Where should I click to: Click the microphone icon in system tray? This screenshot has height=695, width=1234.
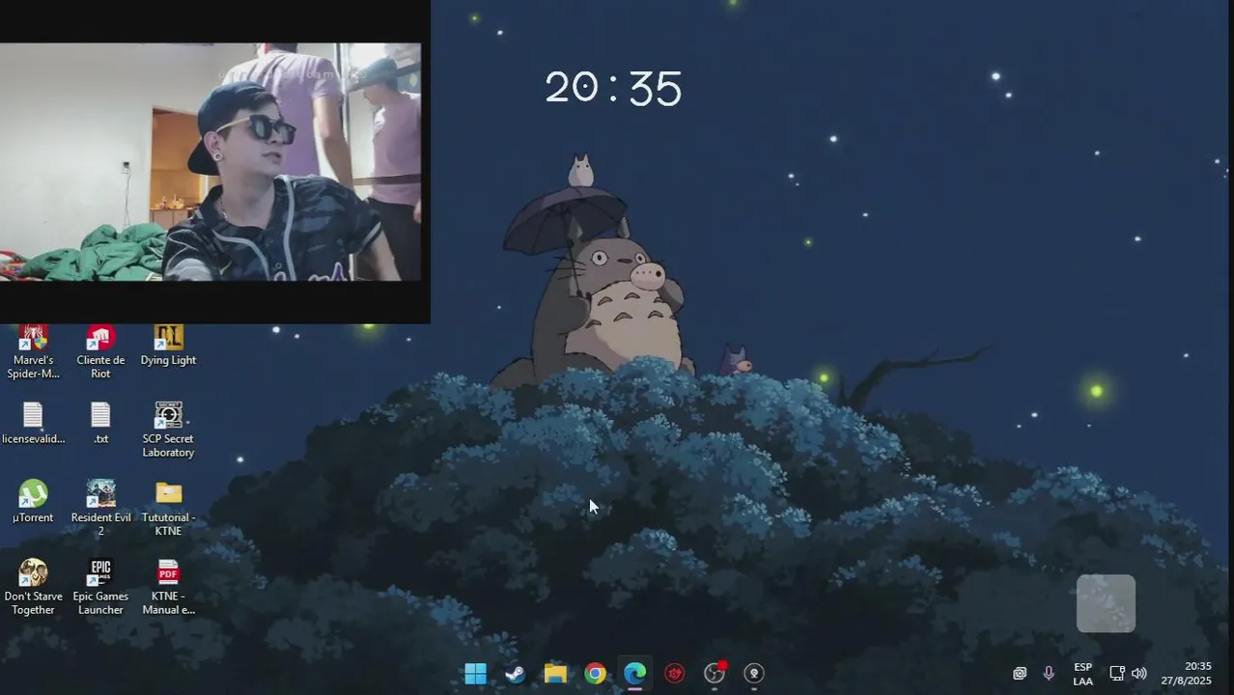pyautogui.click(x=1049, y=674)
